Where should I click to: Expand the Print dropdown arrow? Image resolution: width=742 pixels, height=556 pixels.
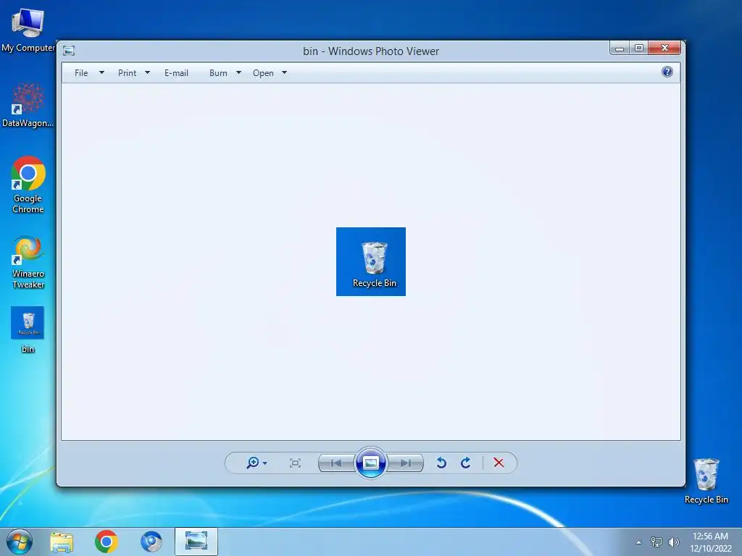pyautogui.click(x=147, y=73)
